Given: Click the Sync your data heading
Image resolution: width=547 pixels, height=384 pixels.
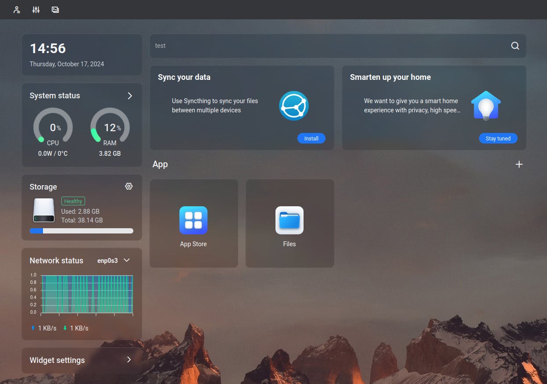Looking at the screenshot, I should (x=184, y=77).
